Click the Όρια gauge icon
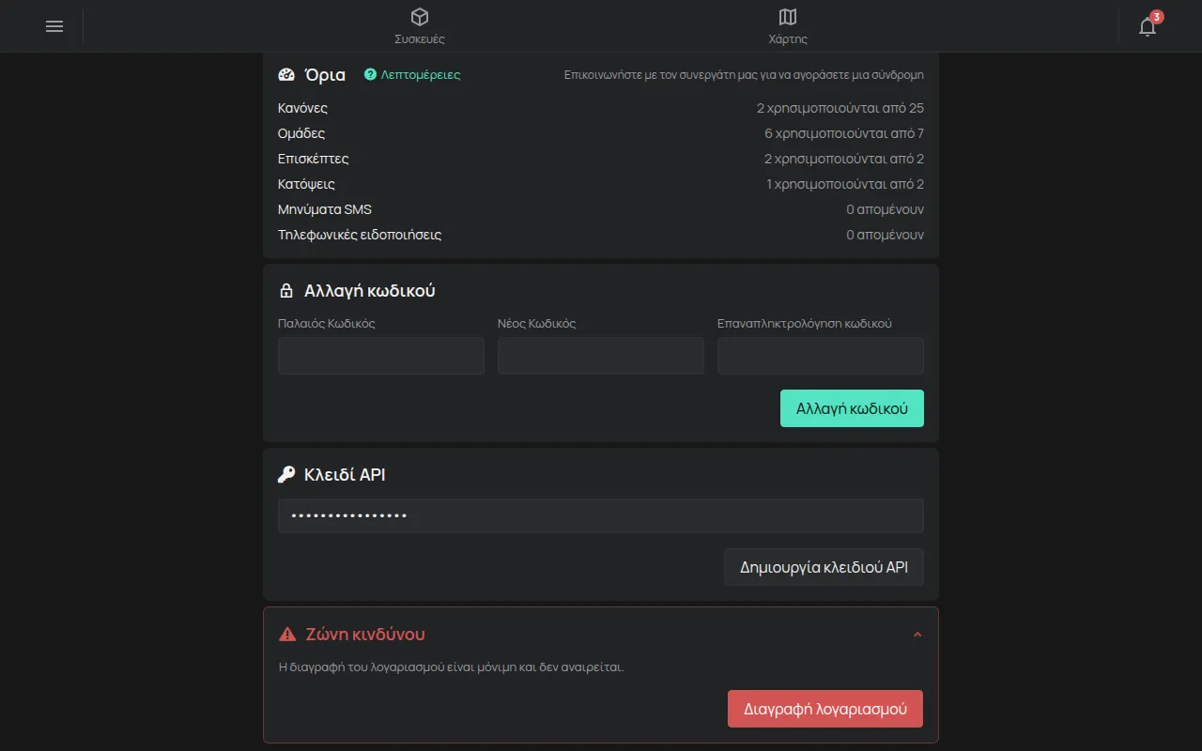This screenshot has height=751, width=1202. click(287, 74)
